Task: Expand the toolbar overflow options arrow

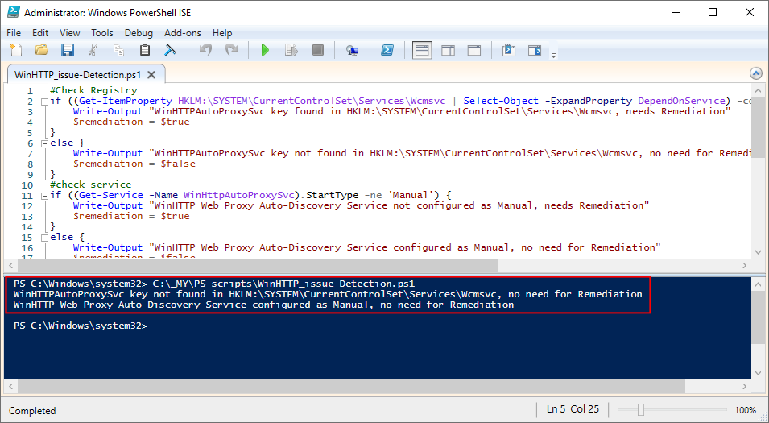Action: [553, 55]
